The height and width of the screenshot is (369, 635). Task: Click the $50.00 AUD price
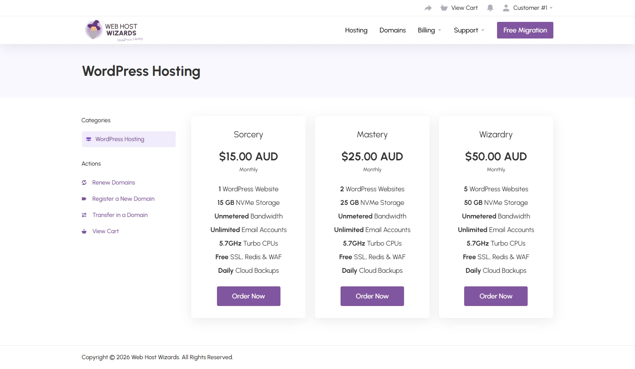(496, 157)
